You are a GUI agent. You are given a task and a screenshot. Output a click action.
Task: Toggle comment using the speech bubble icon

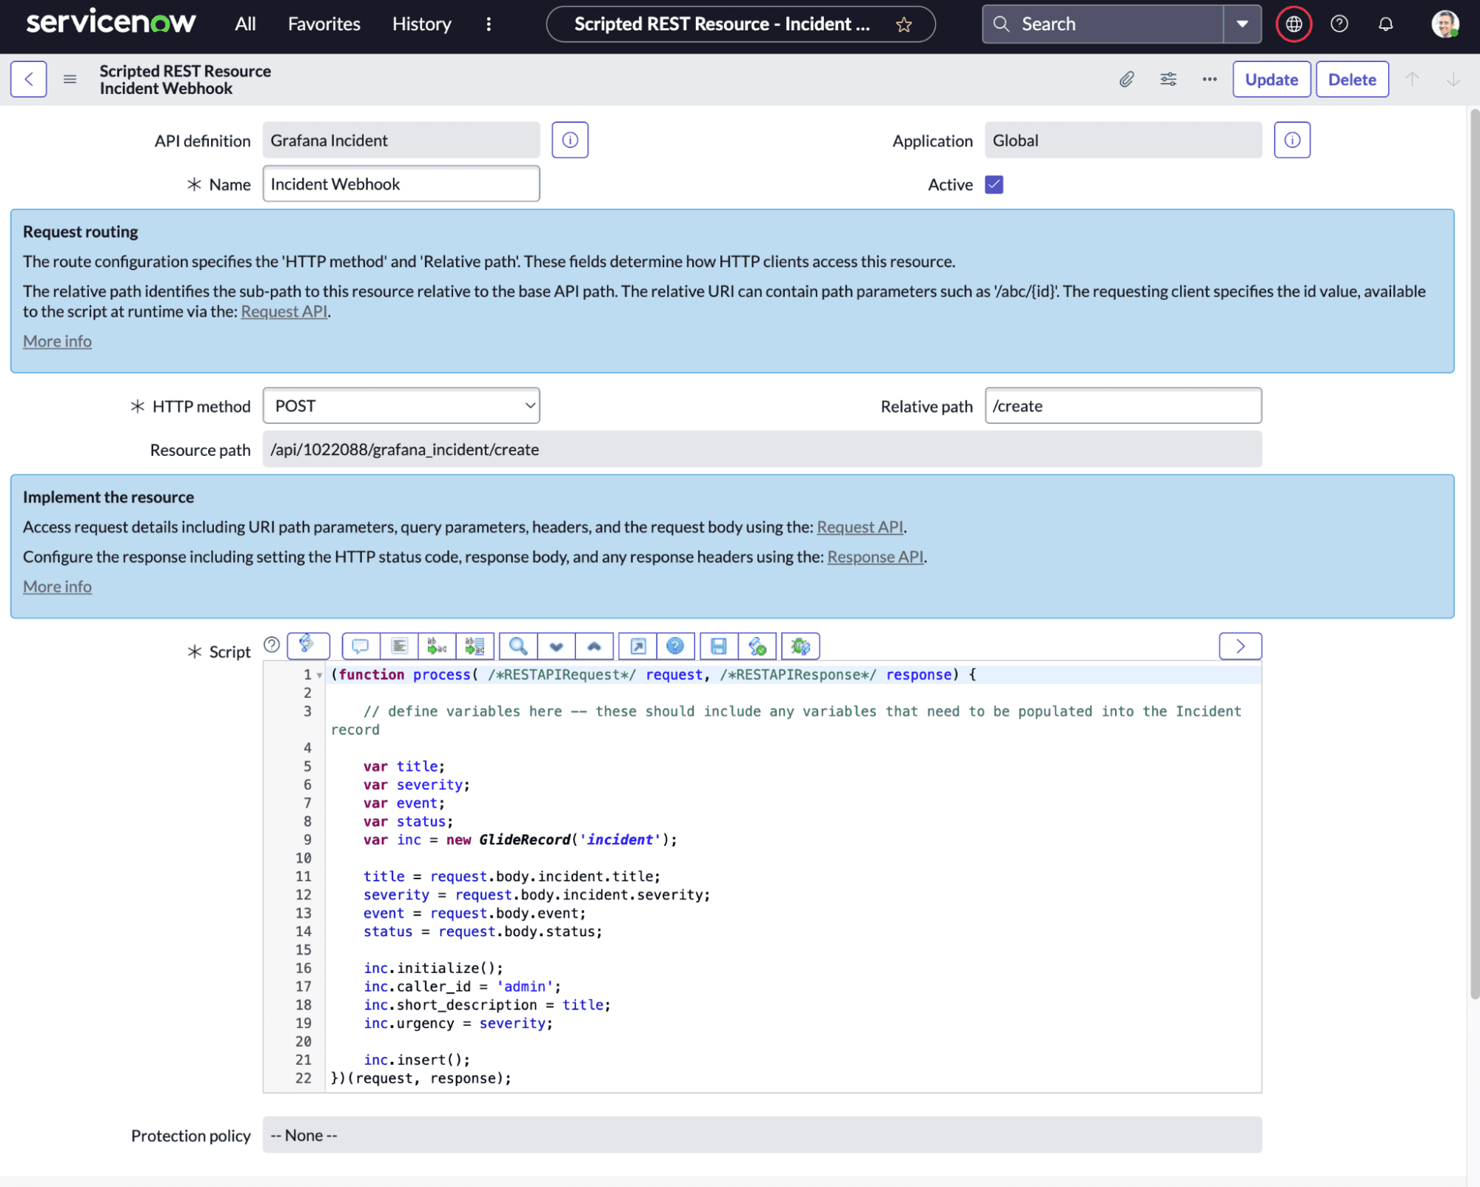pos(361,645)
